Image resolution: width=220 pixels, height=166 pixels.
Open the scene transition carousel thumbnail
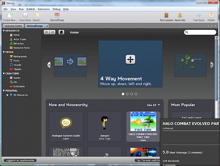[x=70, y=65]
